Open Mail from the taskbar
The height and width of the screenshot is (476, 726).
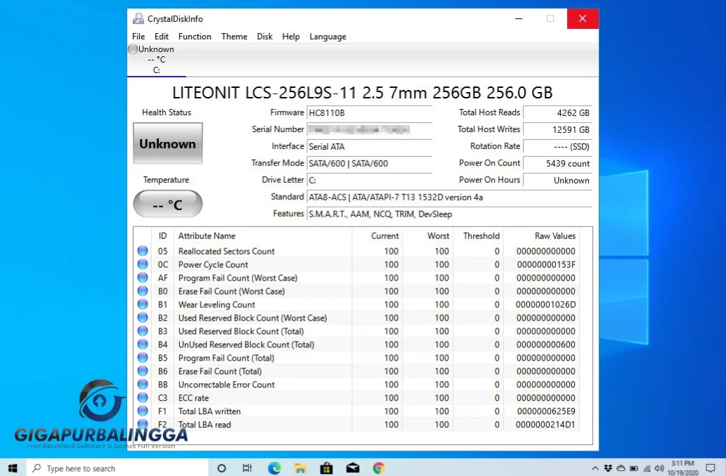point(353,468)
